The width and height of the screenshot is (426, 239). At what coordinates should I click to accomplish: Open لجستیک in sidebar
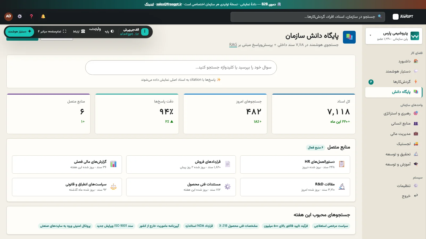tap(394, 144)
